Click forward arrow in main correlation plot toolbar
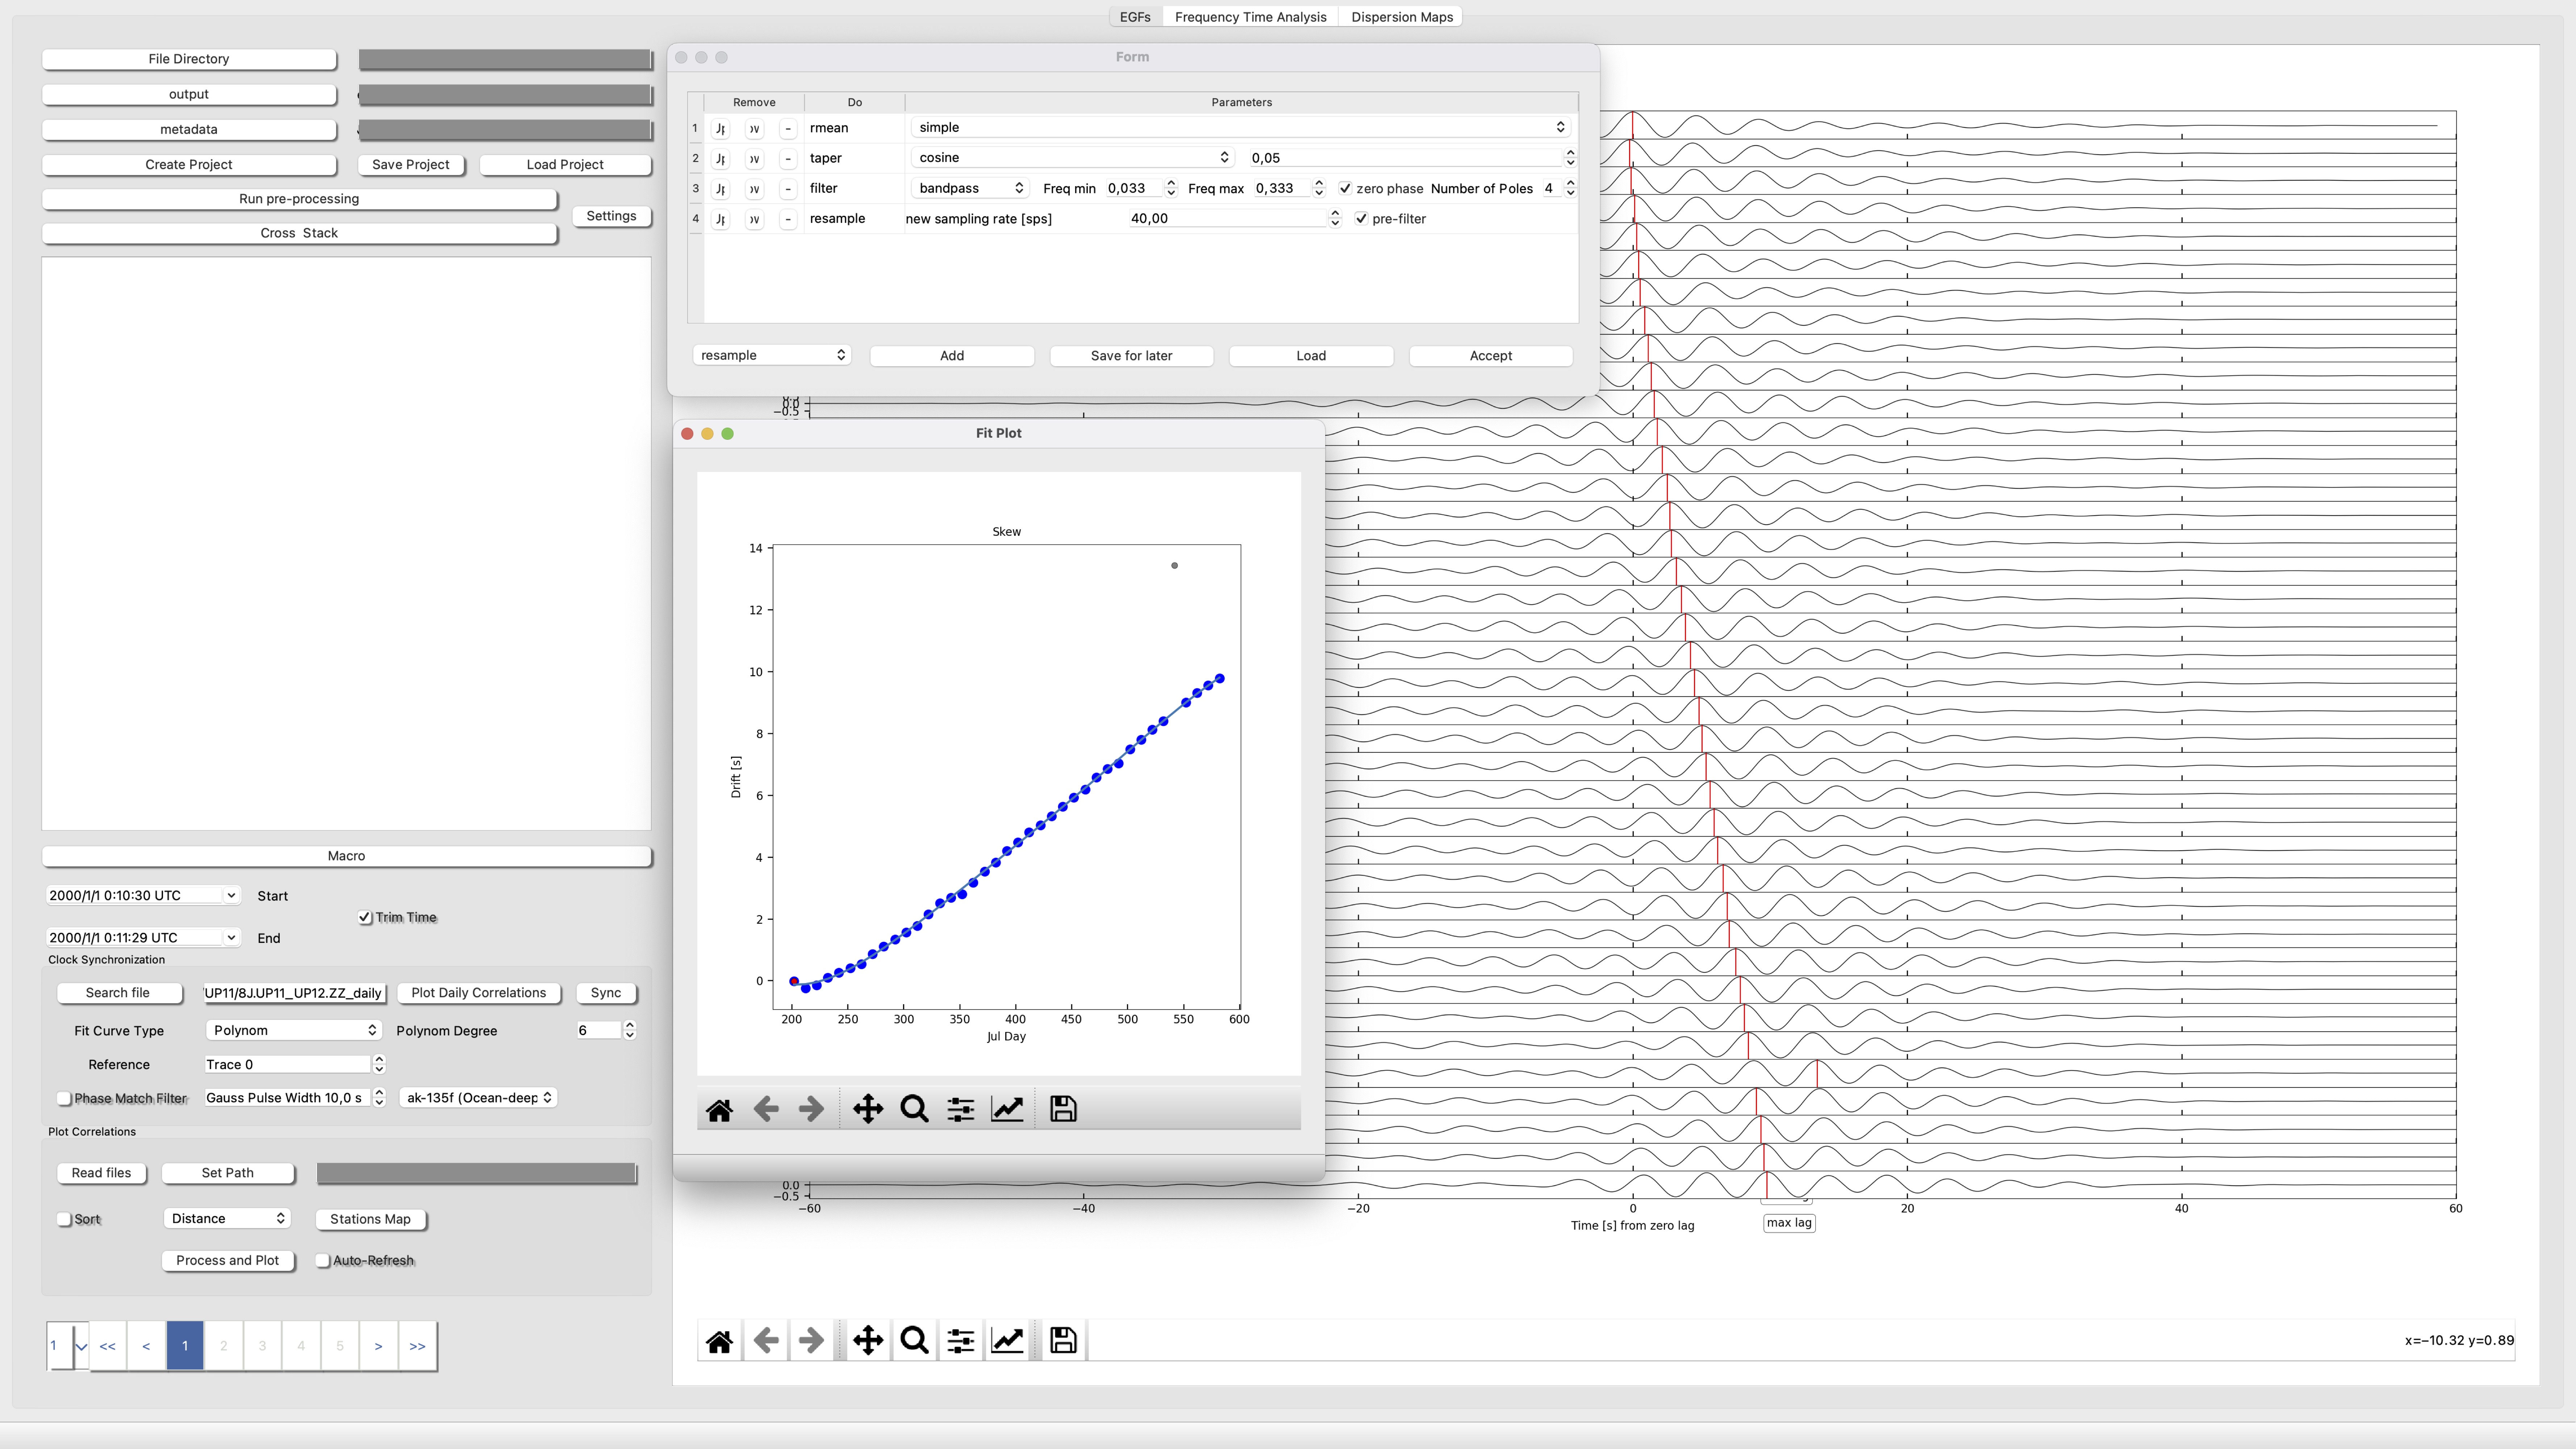2576x1449 pixels. point(811,1341)
